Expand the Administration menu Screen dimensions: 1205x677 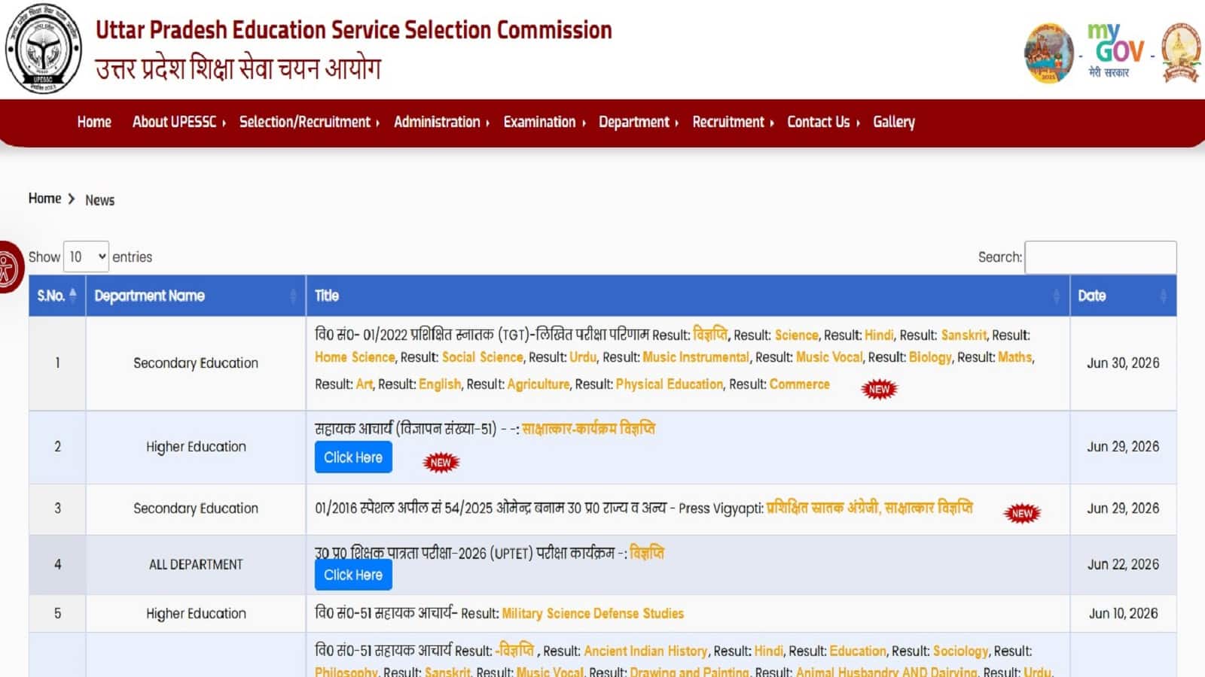click(441, 122)
